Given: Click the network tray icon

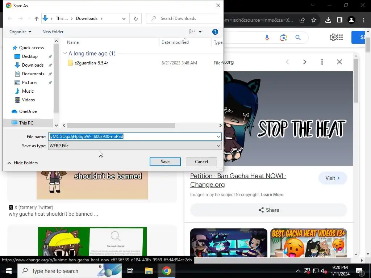Looking at the screenshot, I should [316, 271].
